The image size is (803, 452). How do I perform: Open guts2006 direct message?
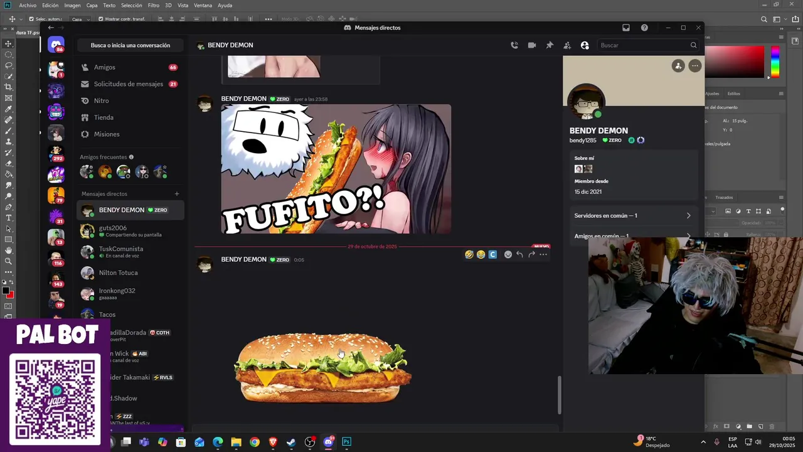pyautogui.click(x=130, y=231)
